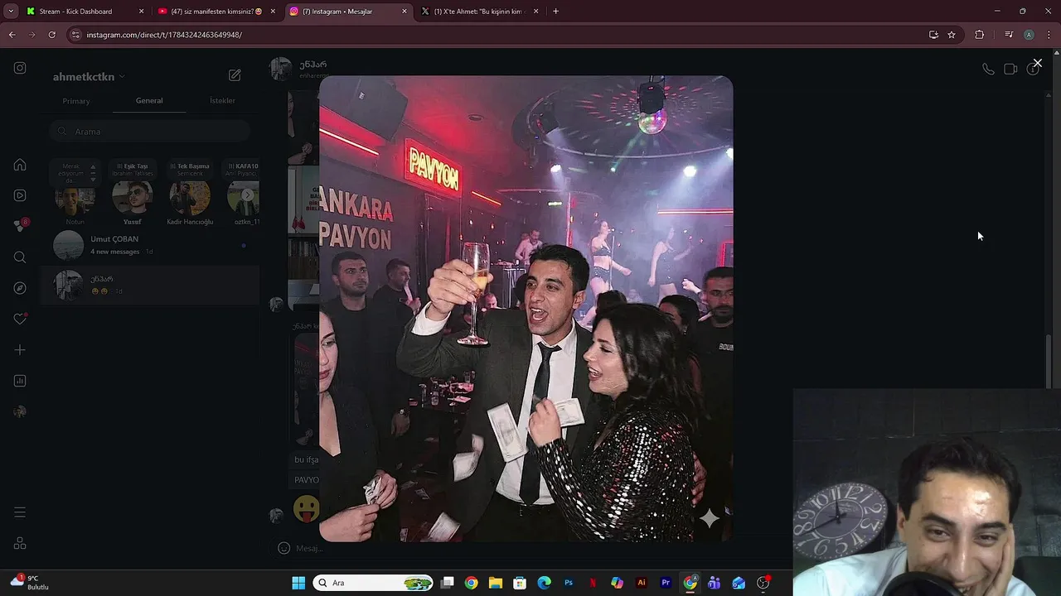Switch to the X'te Ahmet browser tab
This screenshot has height=596, width=1061.
tap(481, 12)
